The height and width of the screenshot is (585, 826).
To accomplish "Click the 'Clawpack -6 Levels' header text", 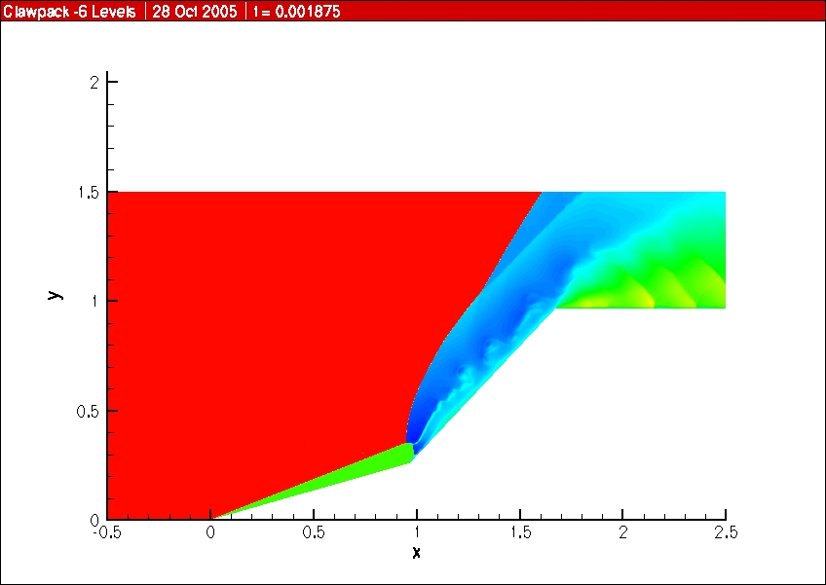I will pos(69,12).
